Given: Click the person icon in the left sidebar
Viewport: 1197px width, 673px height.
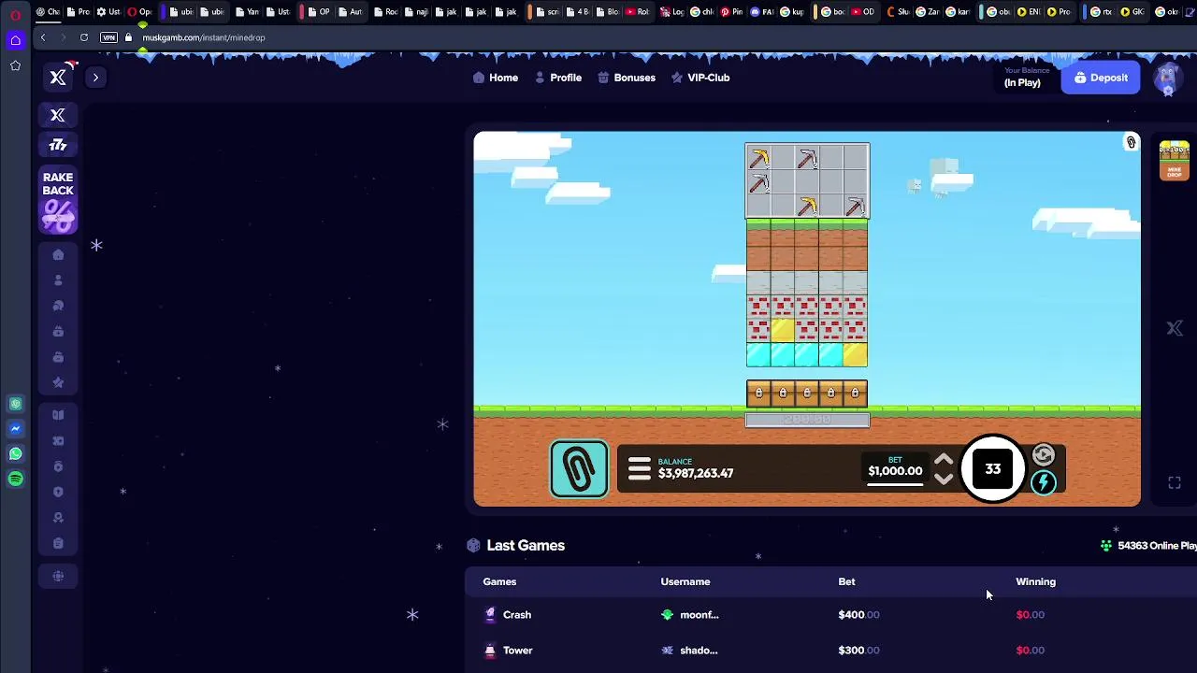Looking at the screenshot, I should (58, 279).
